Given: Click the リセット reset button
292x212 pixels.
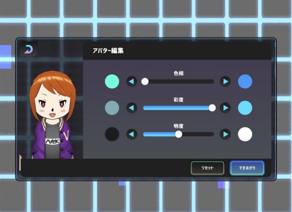Looking at the screenshot, I should coord(207,168).
